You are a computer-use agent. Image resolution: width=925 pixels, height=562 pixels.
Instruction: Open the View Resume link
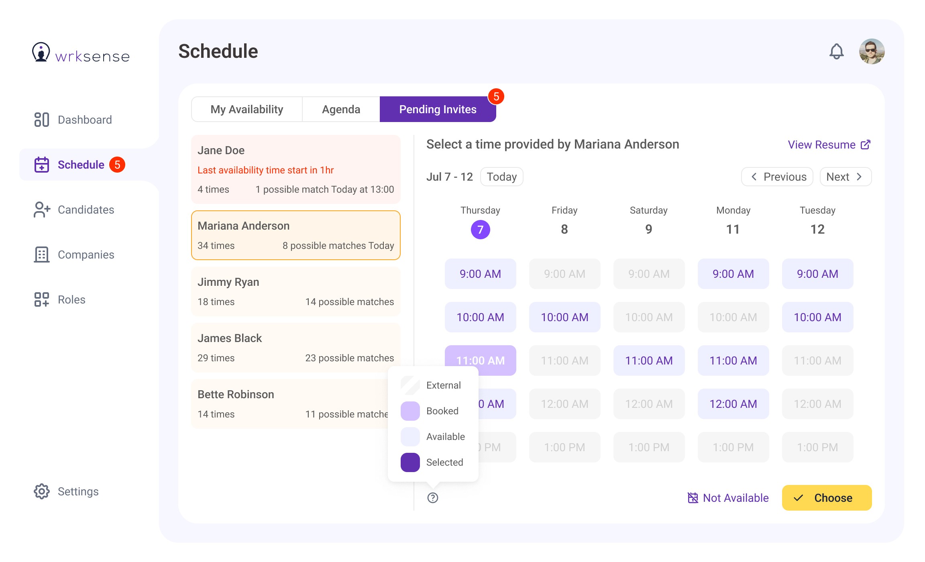click(x=829, y=145)
